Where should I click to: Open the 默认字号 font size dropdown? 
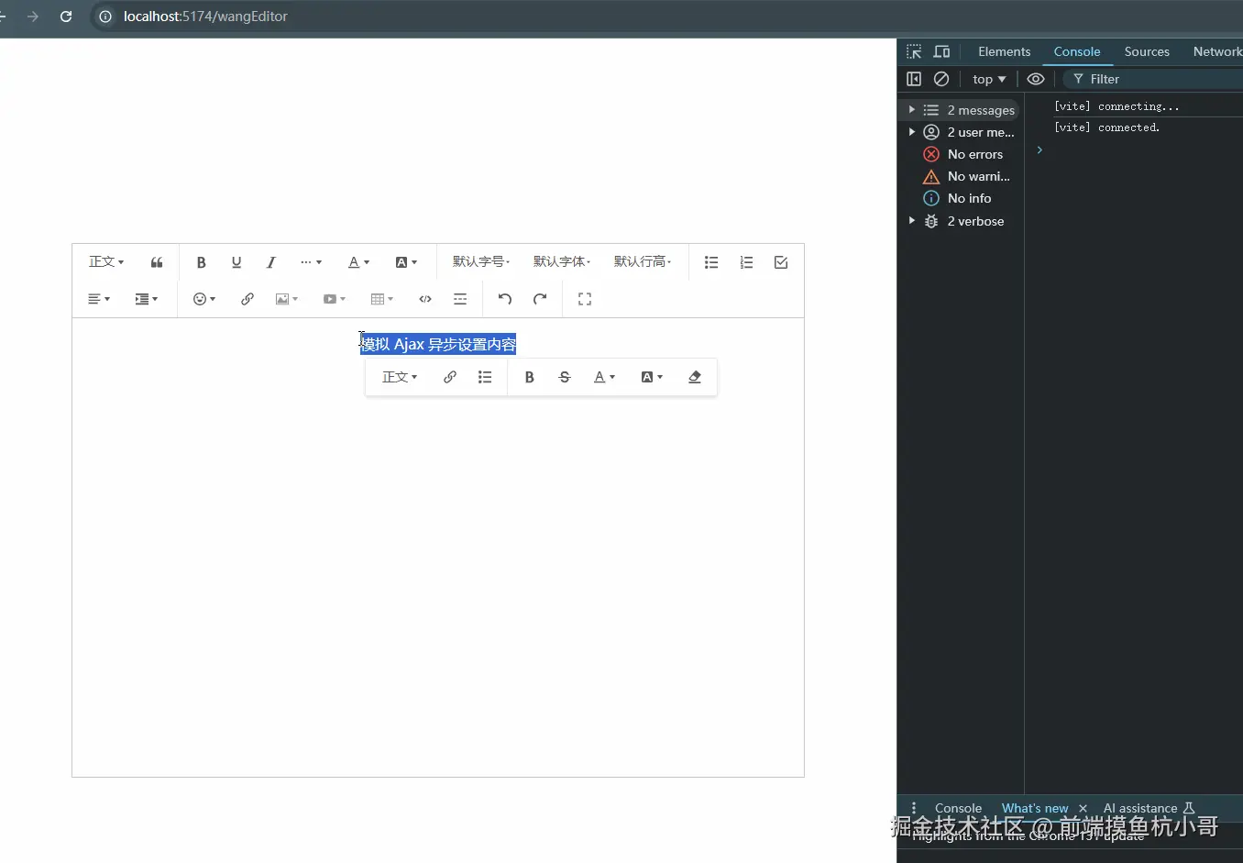click(x=480, y=262)
